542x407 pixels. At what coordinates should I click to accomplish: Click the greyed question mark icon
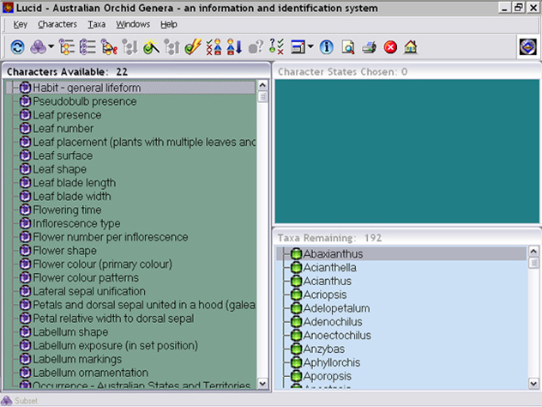click(256, 47)
